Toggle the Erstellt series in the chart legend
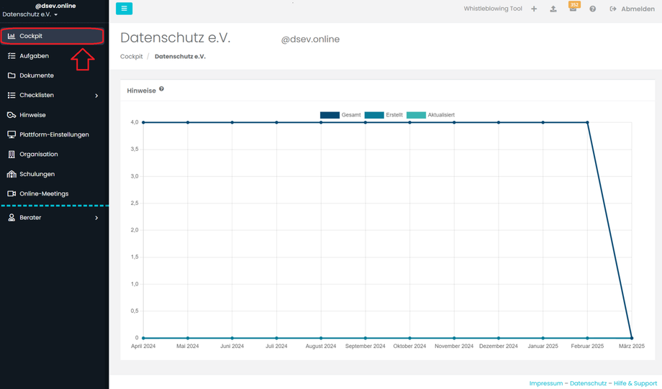Viewport: 662px width, 389px height. 384,115
